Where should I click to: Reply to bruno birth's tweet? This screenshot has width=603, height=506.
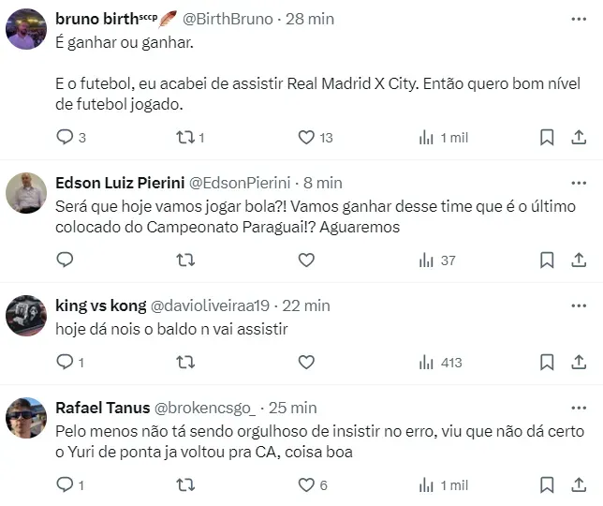(65, 138)
